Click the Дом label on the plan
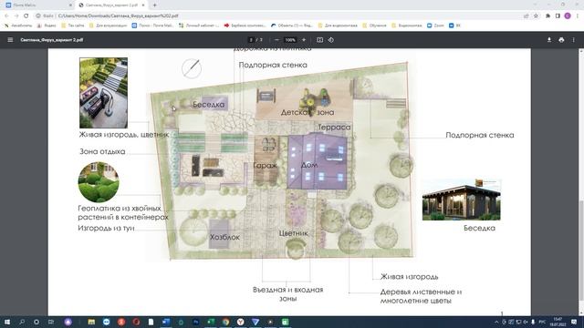Viewport: 584px width, 328px height. click(309, 165)
